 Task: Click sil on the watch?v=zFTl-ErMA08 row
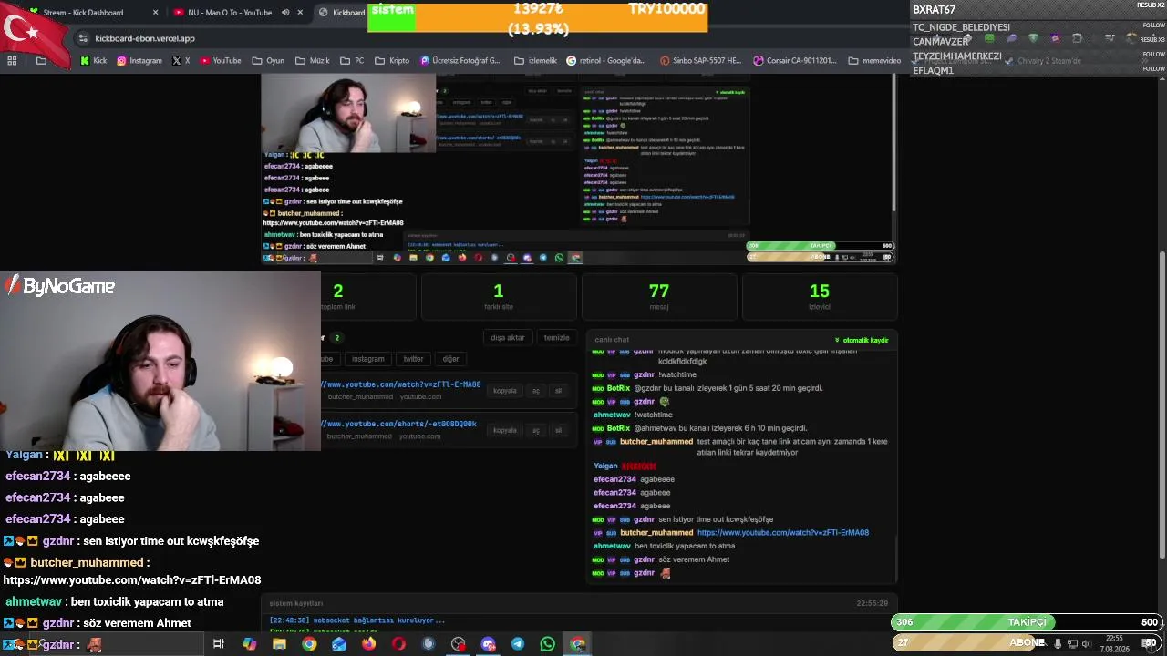(x=558, y=391)
